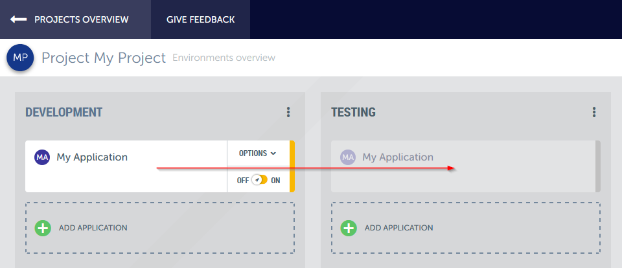The width and height of the screenshot is (622, 268).
Task: Click ADD APPLICATION text in Development
Action: click(x=93, y=228)
